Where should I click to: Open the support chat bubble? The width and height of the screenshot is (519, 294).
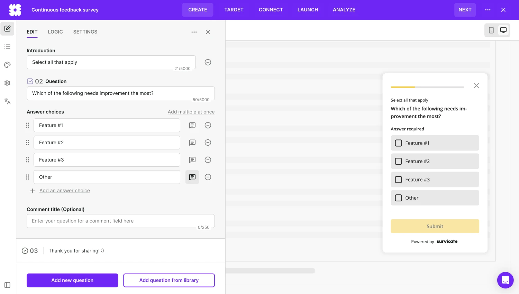click(x=505, y=280)
